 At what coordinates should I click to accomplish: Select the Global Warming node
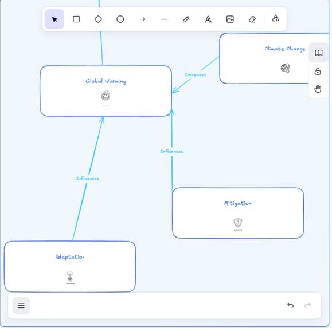[106, 91]
